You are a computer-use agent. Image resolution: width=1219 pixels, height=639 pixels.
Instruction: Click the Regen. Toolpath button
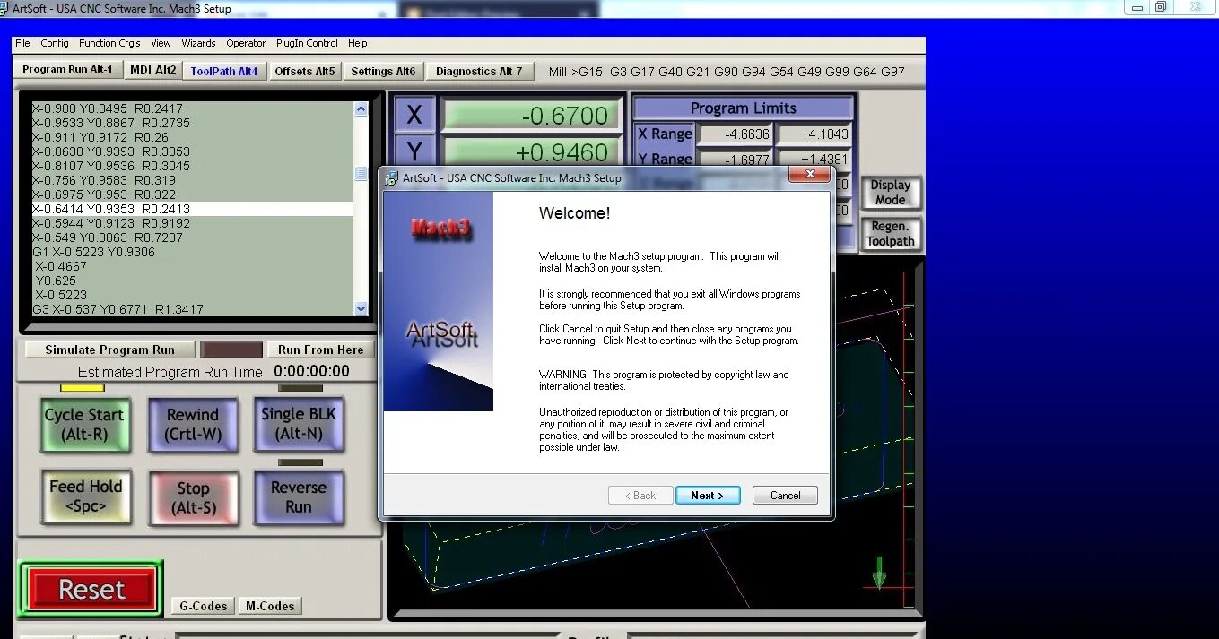pyautogui.click(x=891, y=234)
